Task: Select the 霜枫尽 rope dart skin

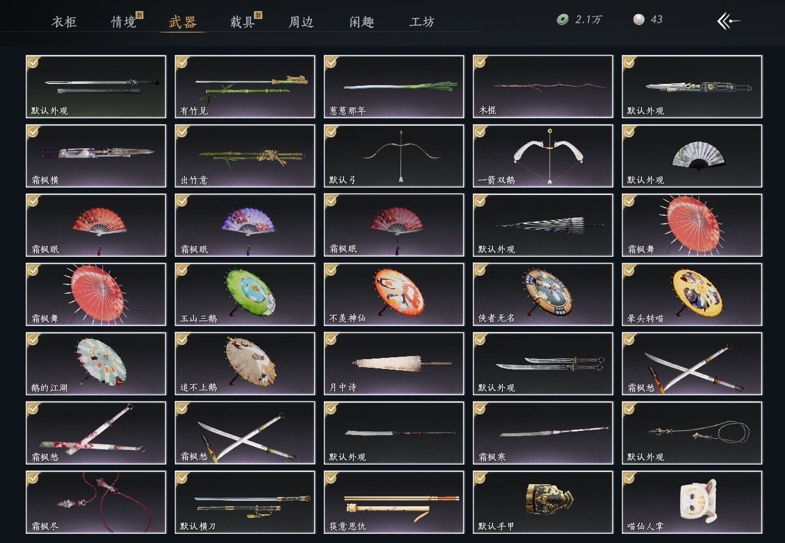Action: pos(96,502)
